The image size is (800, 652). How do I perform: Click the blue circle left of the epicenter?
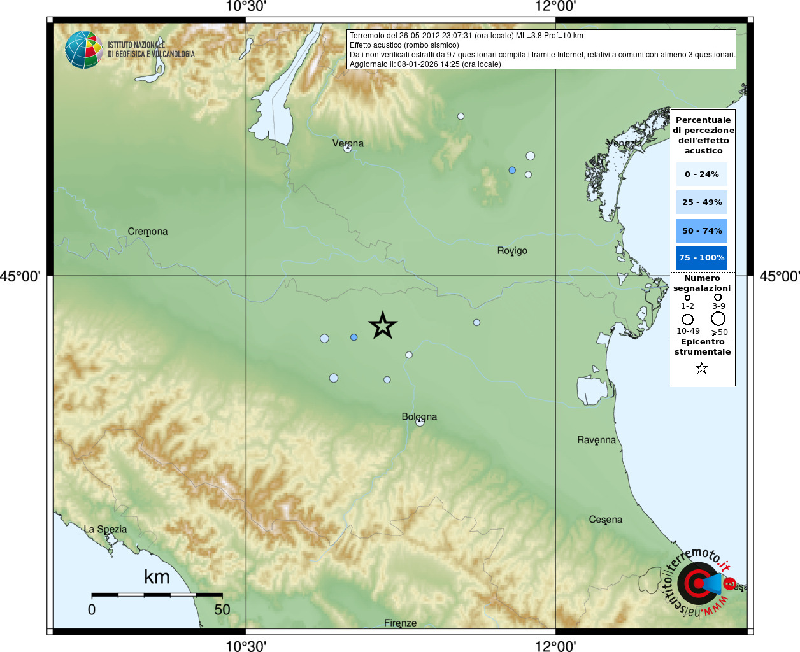(x=354, y=337)
